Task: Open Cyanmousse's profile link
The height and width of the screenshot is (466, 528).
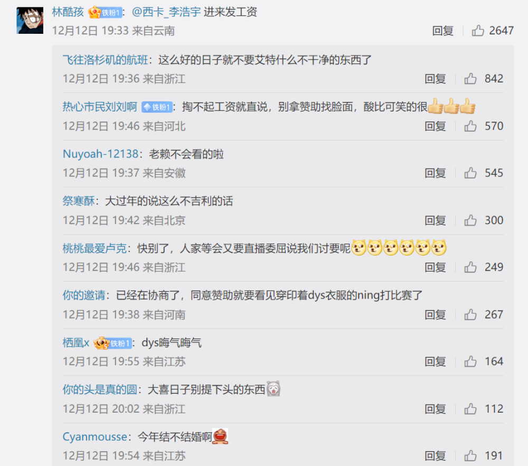Action: click(95, 437)
